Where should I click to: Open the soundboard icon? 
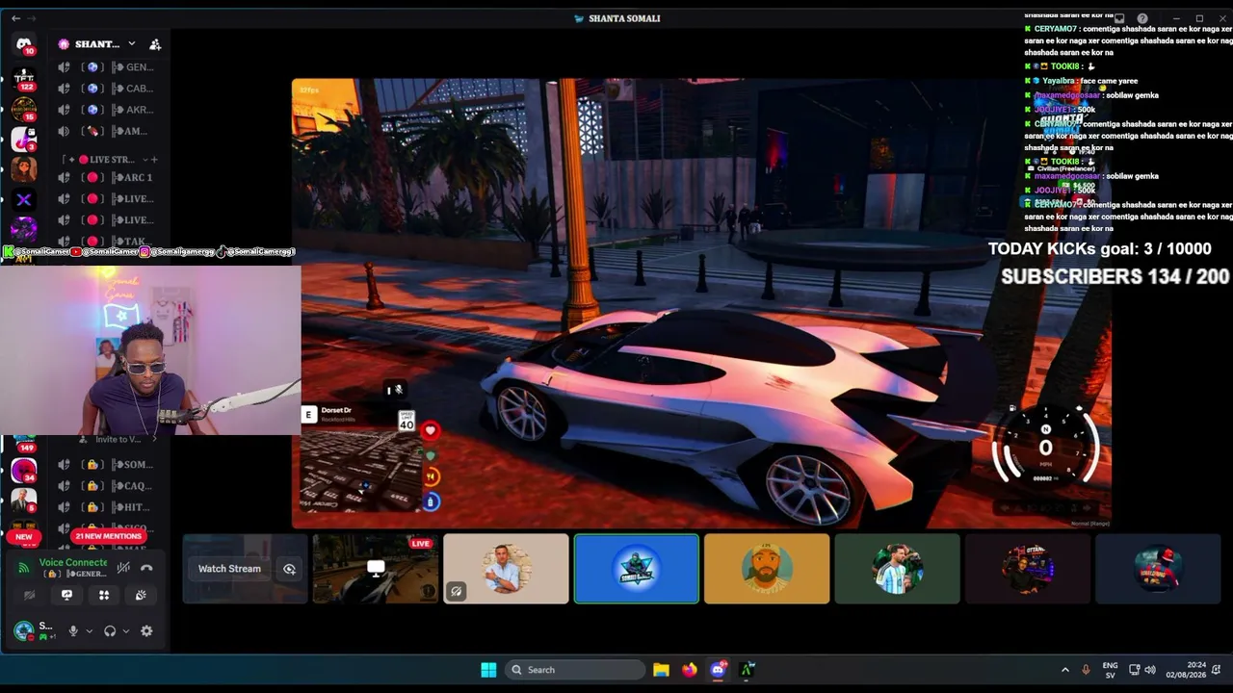141,595
